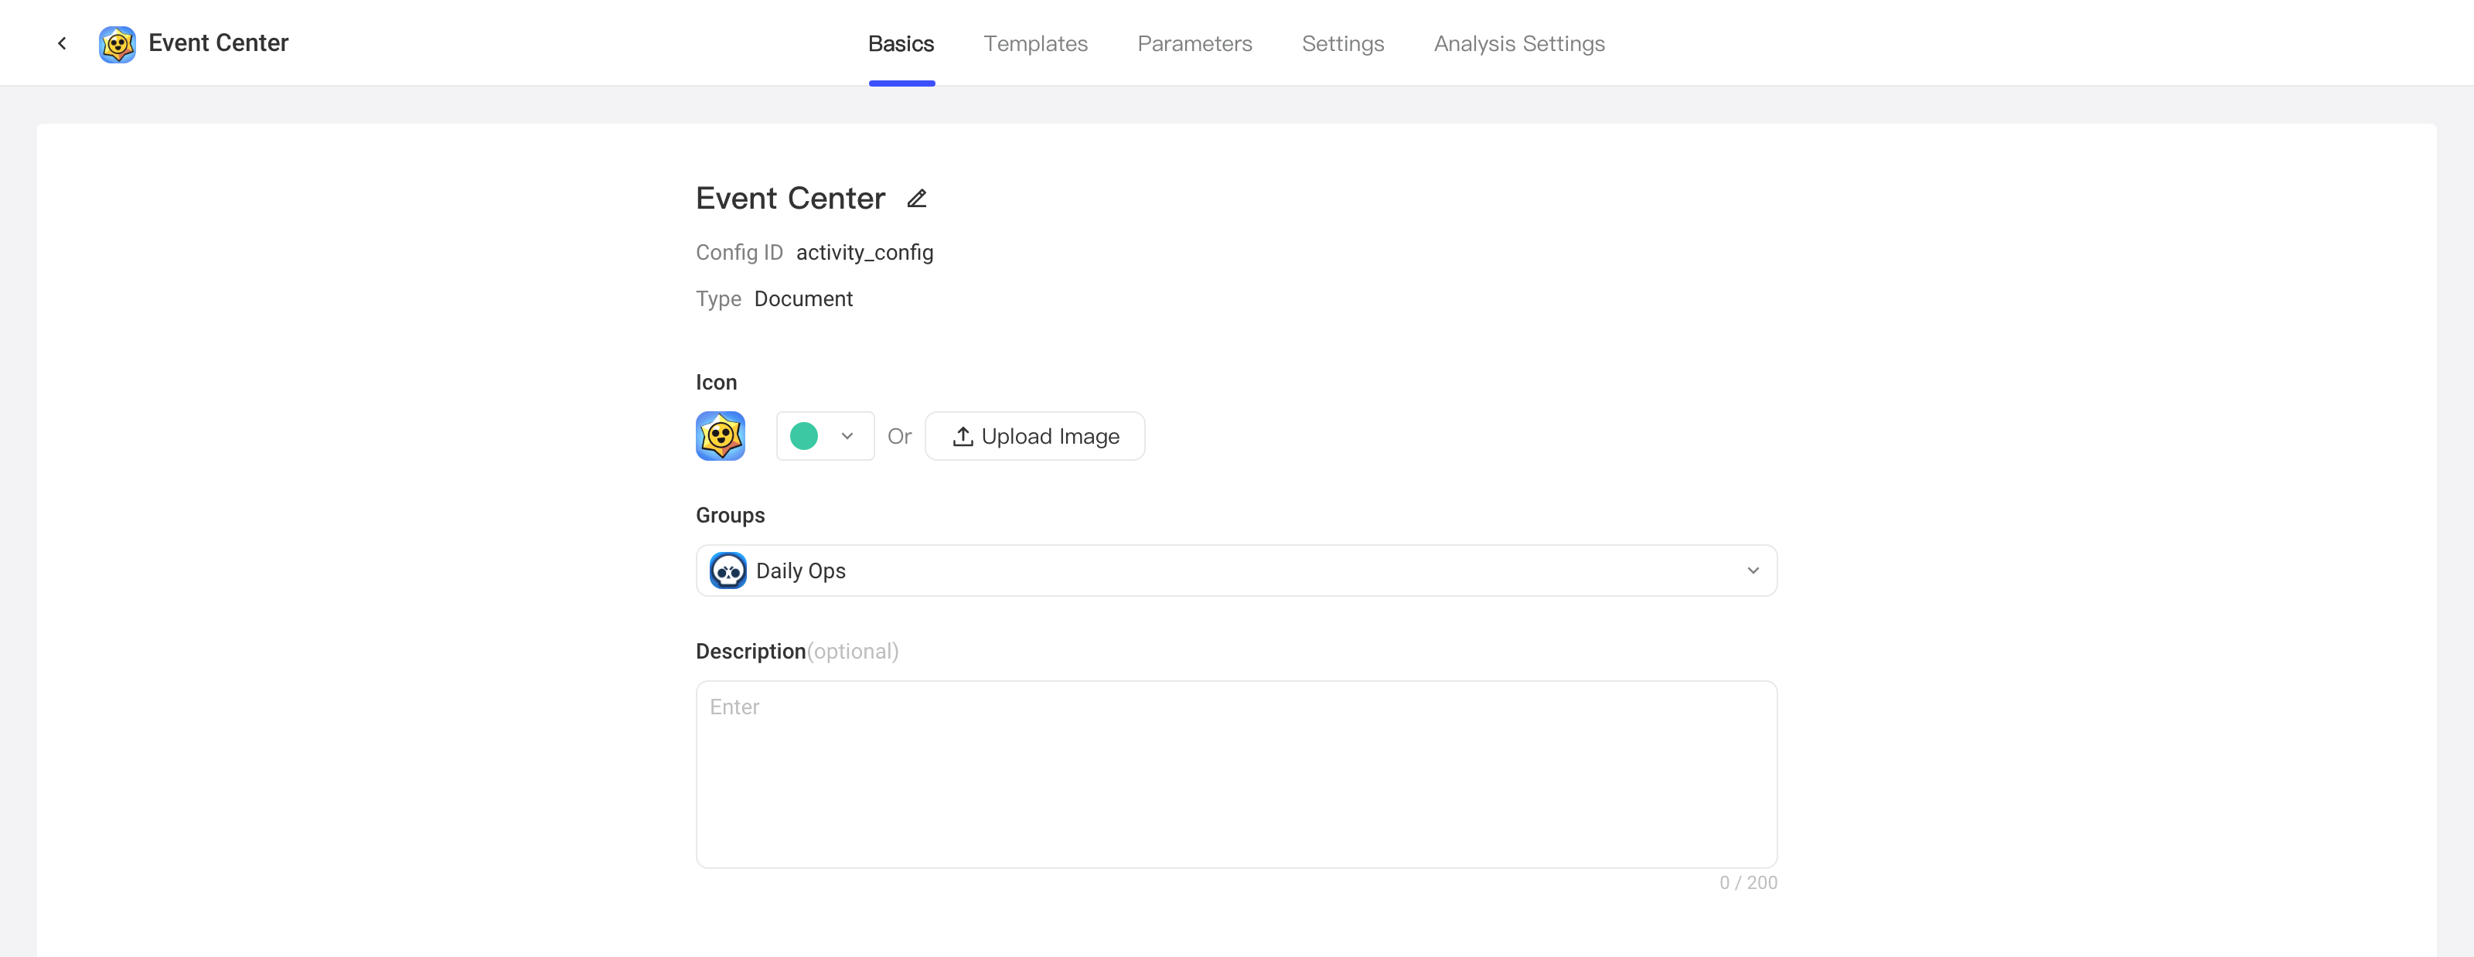Click the Event Center title in header
Viewport: 2474px width, 957px height.
(218, 43)
